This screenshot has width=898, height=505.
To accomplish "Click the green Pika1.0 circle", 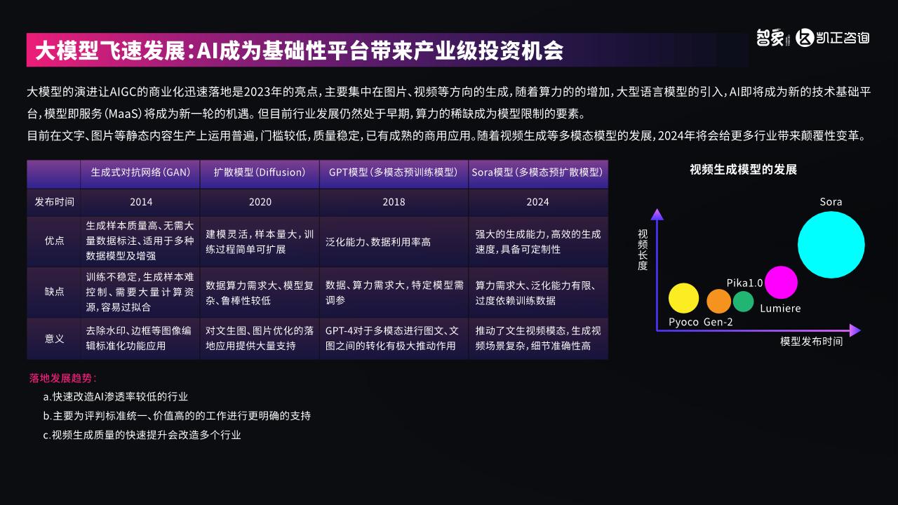I will pyautogui.click(x=744, y=301).
